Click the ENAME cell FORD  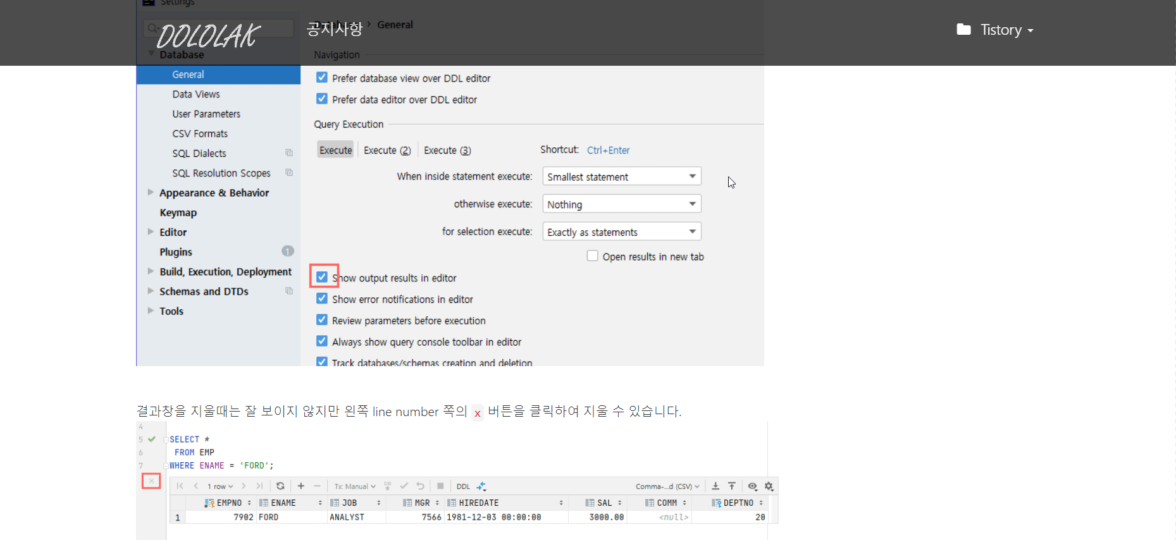(291, 517)
